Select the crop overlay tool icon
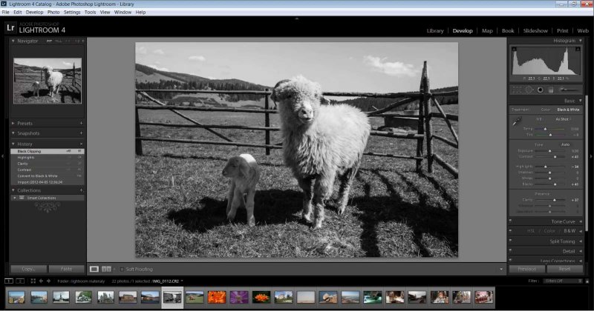Image resolution: width=594 pixels, height=311 pixels. 518,89
